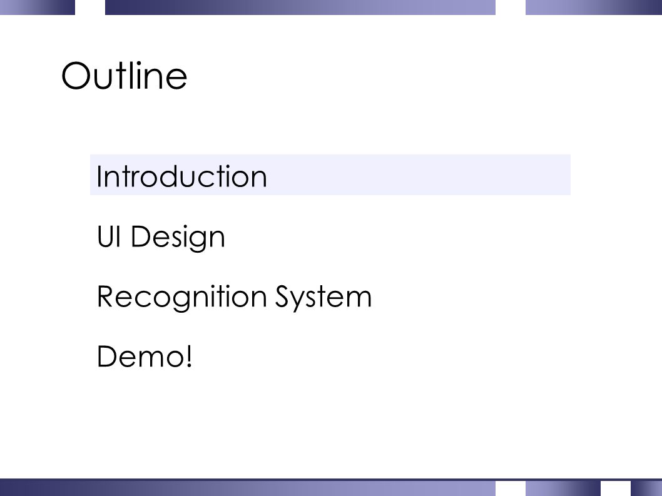The image size is (662, 496).
Task: Click the second white square in the footer
Action: [x=616, y=488]
